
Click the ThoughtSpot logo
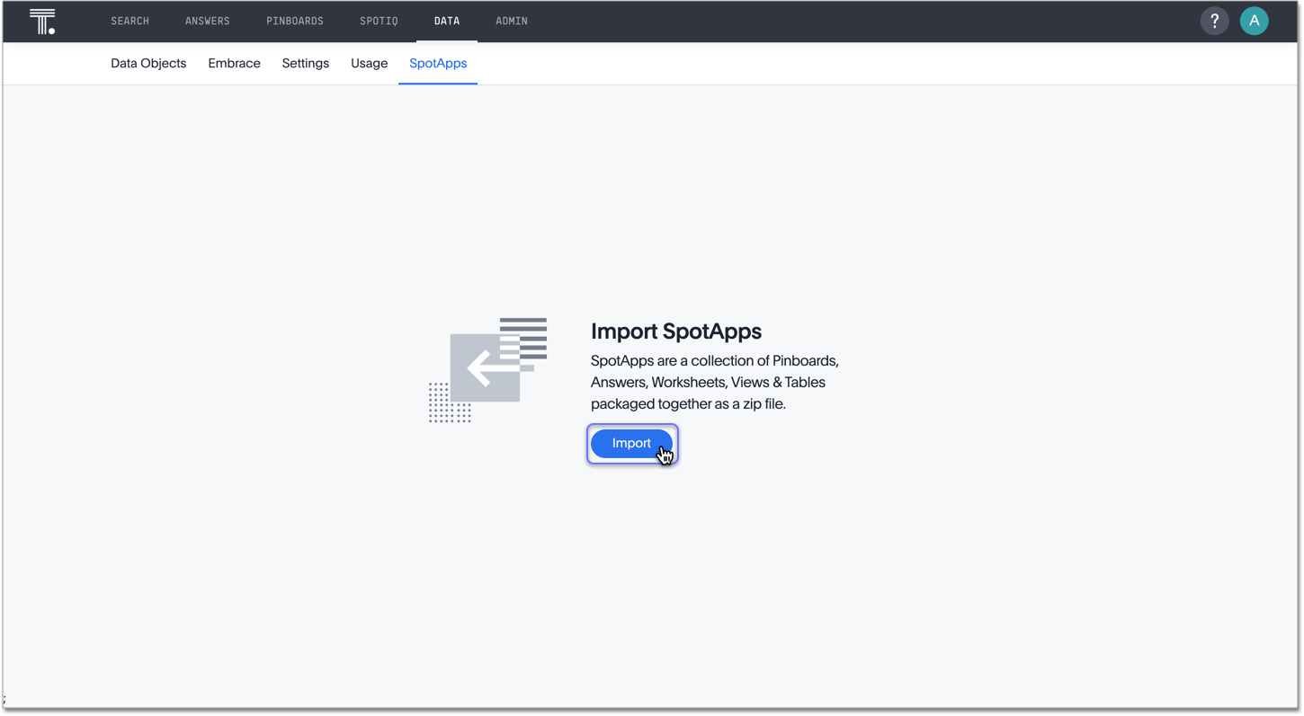(41, 21)
